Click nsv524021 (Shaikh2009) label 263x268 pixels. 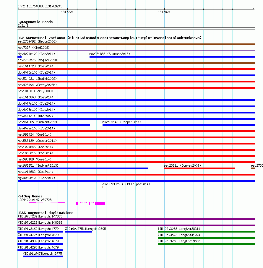tap(37, 79)
